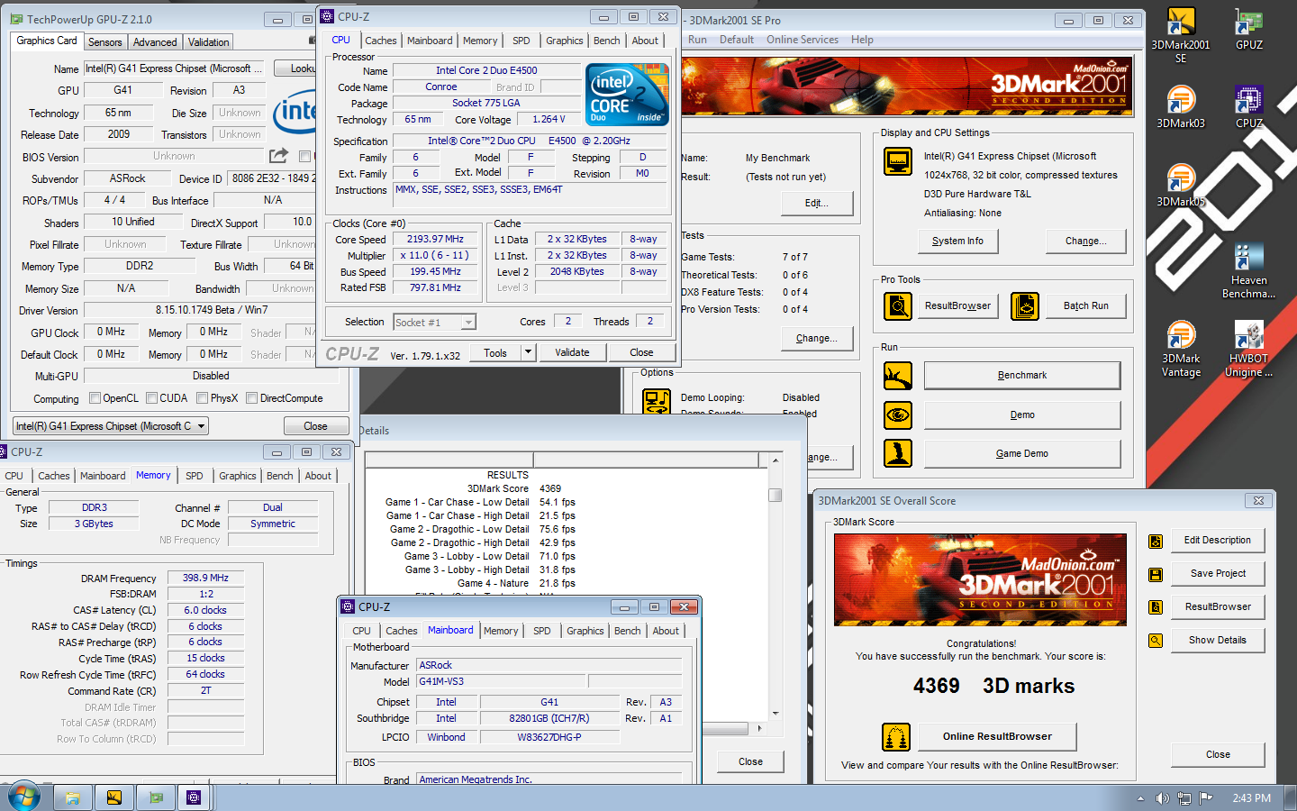Click Game Demo button
1297x811 pixels.
click(x=1022, y=454)
